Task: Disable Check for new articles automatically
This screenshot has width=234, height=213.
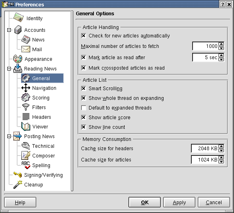Action: (x=84, y=36)
